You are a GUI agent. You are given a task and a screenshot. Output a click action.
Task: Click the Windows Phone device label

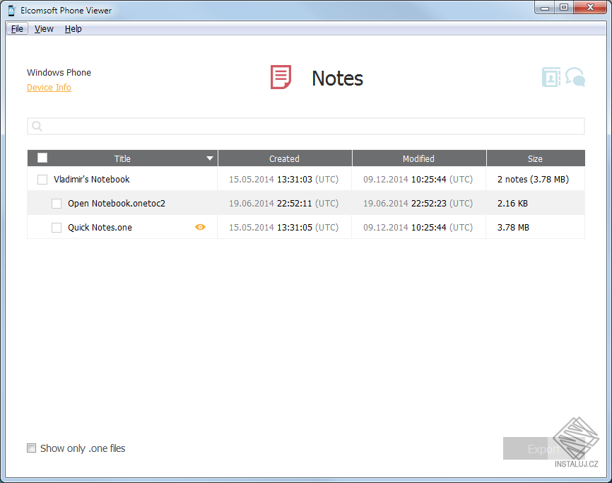tap(59, 72)
